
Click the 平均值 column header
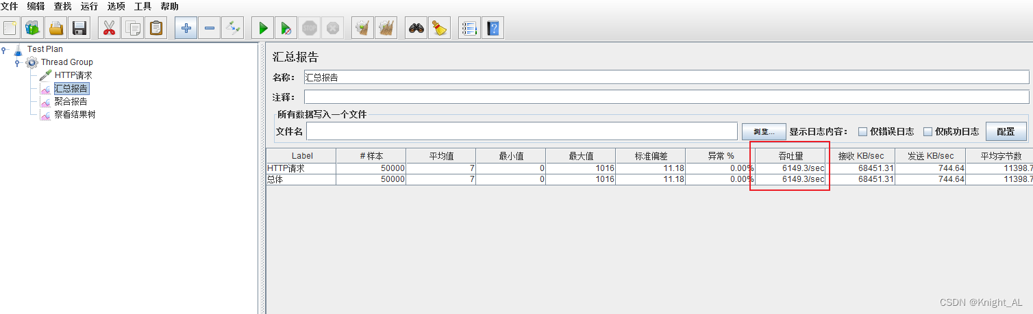(x=441, y=156)
